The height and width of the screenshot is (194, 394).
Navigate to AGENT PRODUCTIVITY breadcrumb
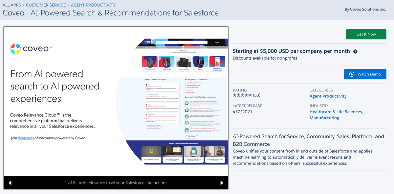pos(93,5)
